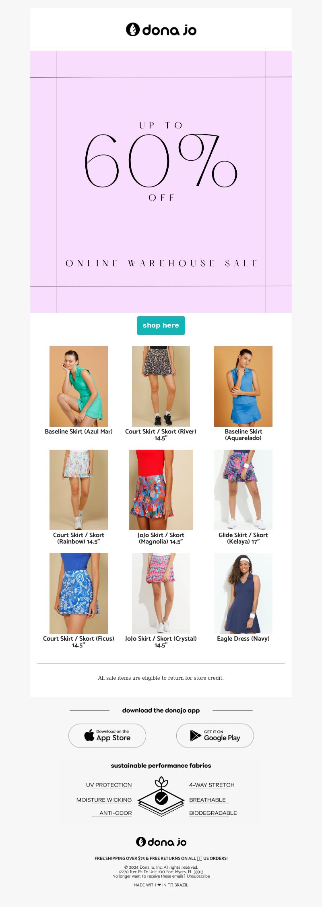
Task: Tap the Download on the App Store badge
Action: [107, 736]
